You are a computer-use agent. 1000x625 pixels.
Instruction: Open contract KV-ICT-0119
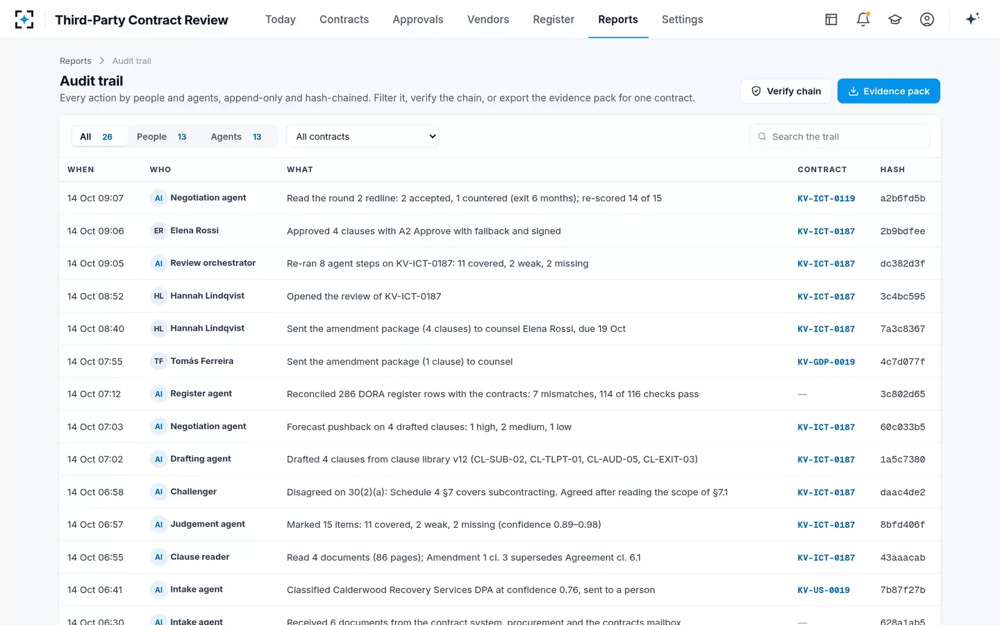[x=826, y=199]
